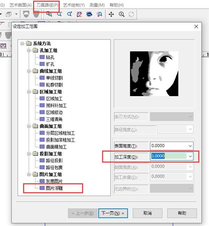This screenshot has width=209, height=226.
Task: Open the 加工深度(D) dropdown arrow
Action: click(190, 156)
